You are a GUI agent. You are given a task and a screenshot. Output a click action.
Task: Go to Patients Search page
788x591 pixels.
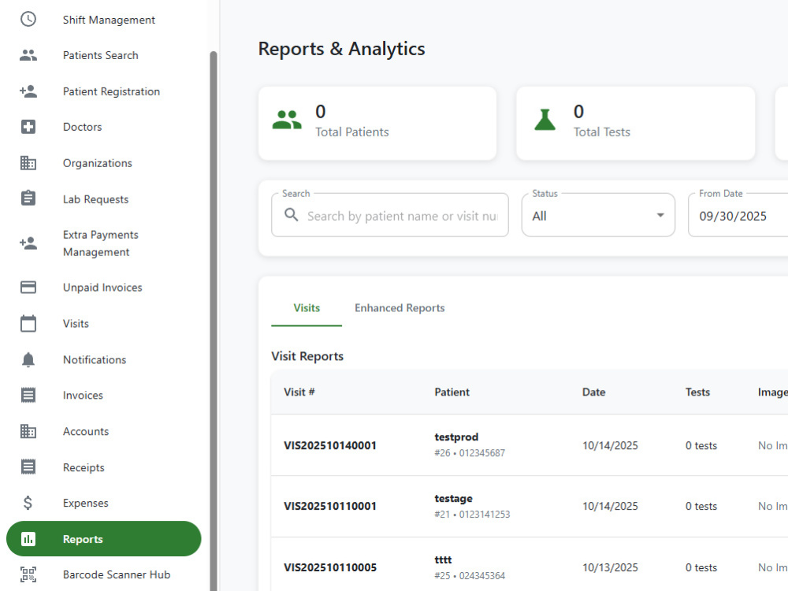coord(101,55)
